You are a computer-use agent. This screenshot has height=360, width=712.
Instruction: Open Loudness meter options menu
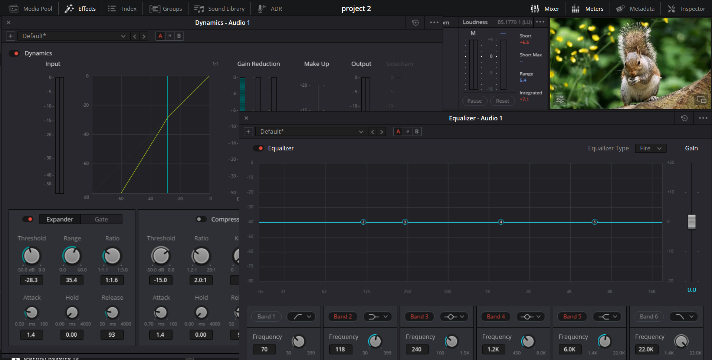(540, 22)
